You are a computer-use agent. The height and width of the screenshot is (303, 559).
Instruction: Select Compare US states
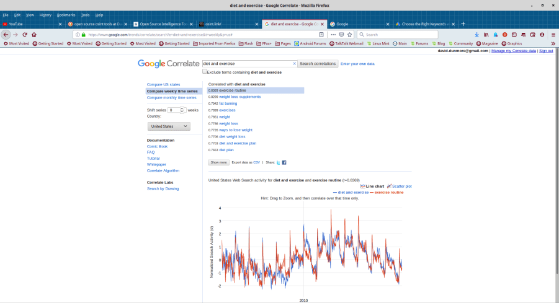(x=163, y=84)
